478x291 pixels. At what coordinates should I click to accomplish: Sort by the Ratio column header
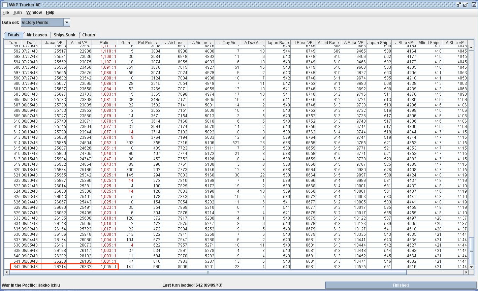[104, 43]
